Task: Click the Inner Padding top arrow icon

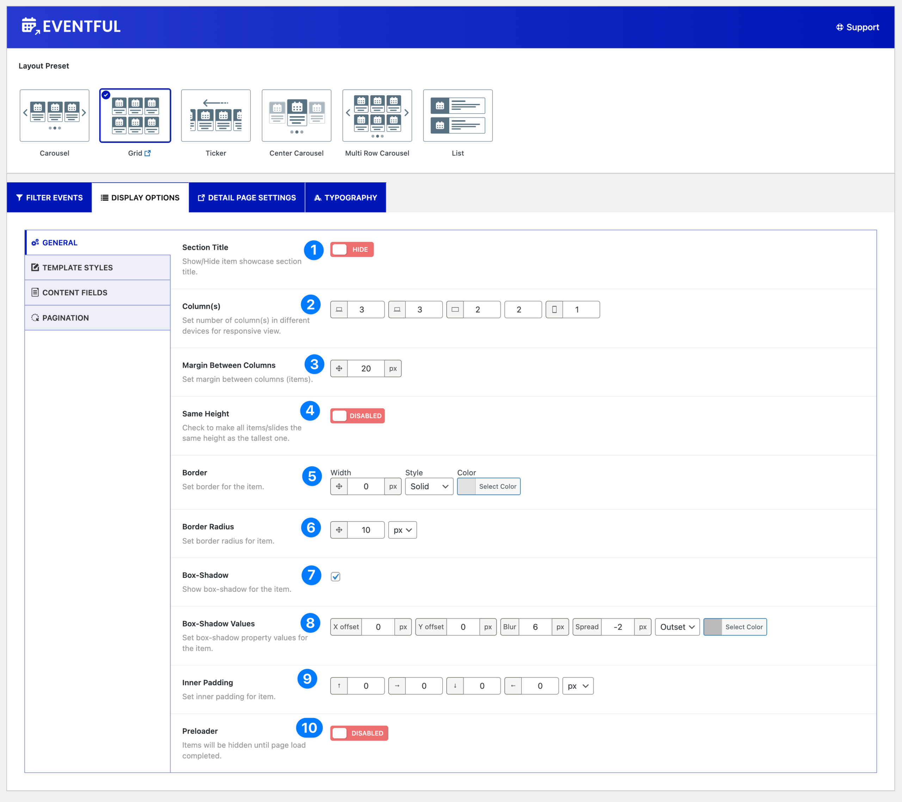Action: point(339,686)
